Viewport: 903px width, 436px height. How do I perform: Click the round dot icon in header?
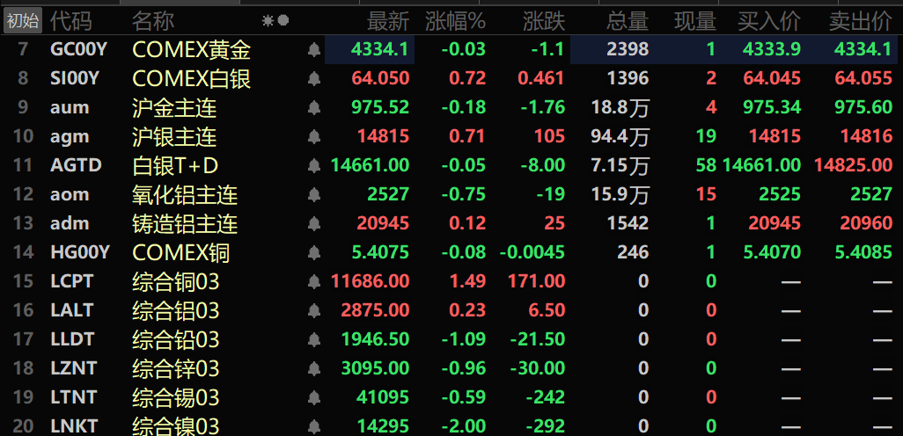283,20
